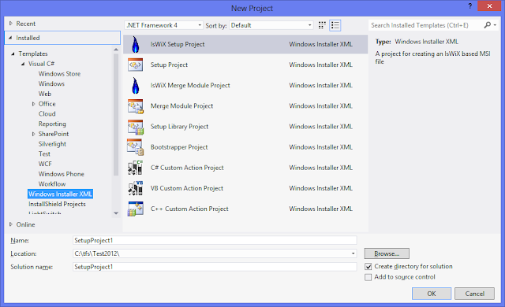Select the Web template category
The width and height of the screenshot is (505, 307).
pyautogui.click(x=45, y=94)
